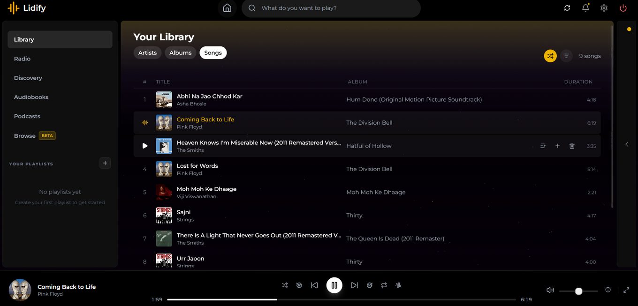Go to the previous track
Screen dimensions: 638x306
point(314,285)
